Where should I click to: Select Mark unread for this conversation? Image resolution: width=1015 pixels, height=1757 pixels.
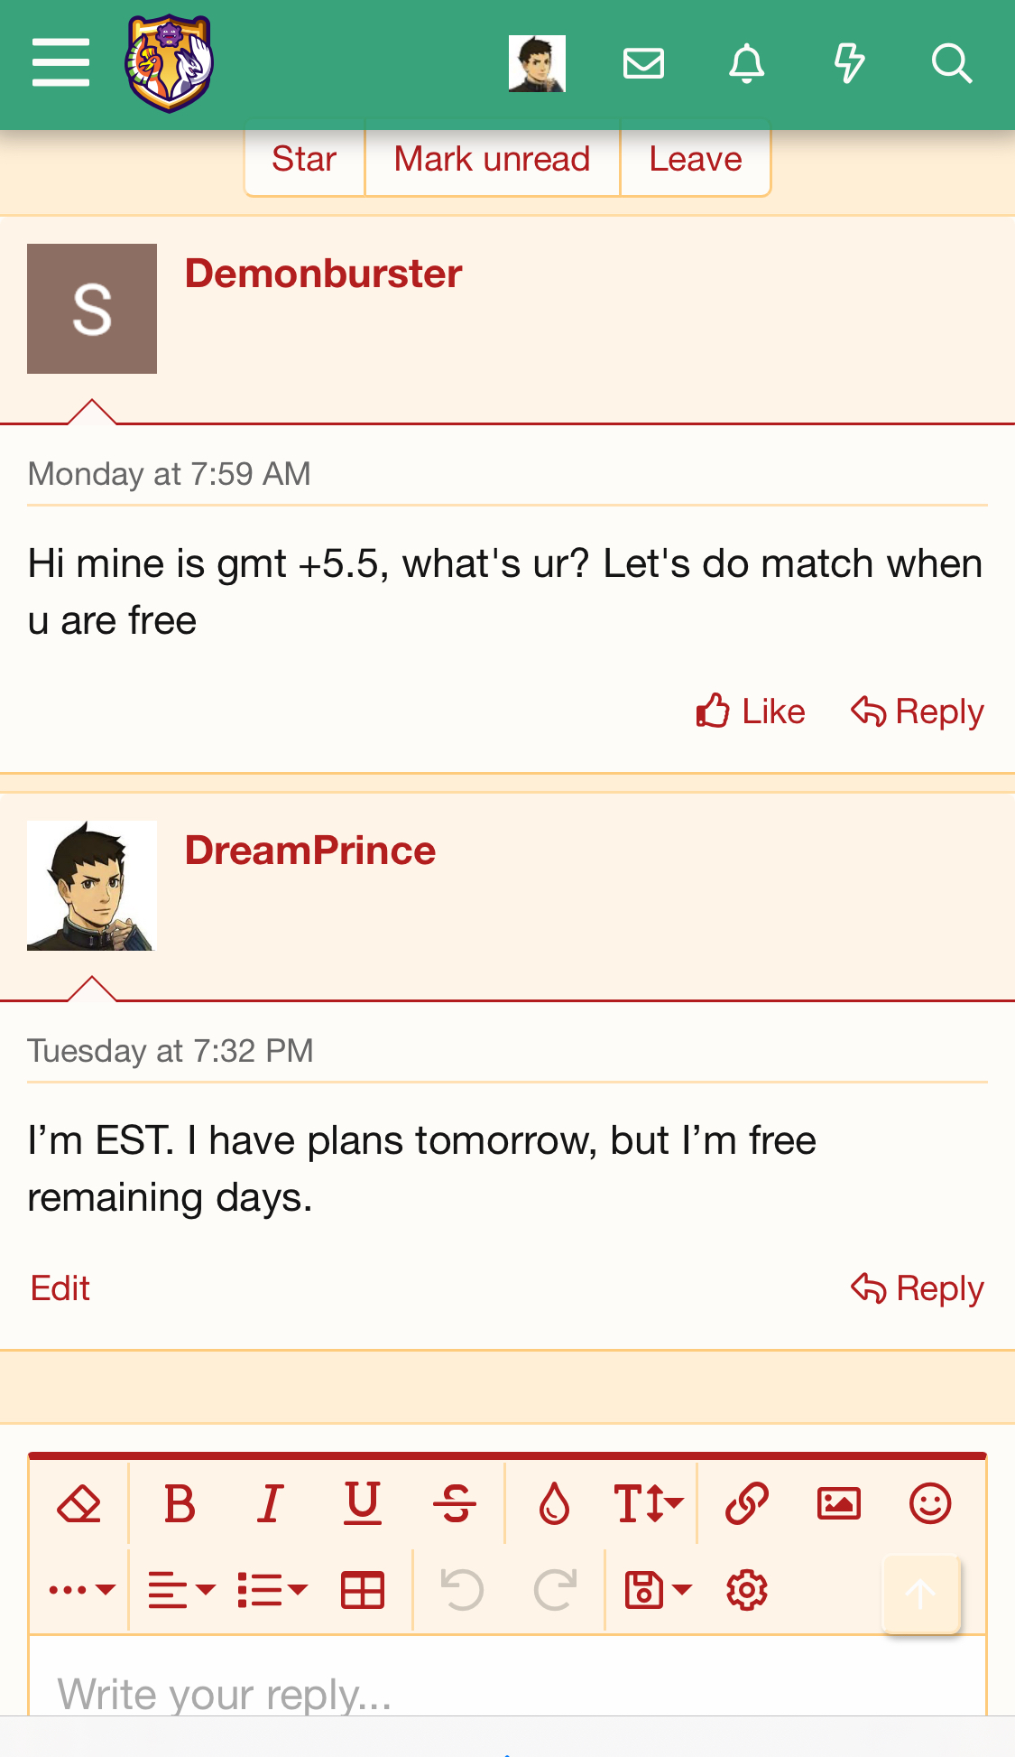492,160
